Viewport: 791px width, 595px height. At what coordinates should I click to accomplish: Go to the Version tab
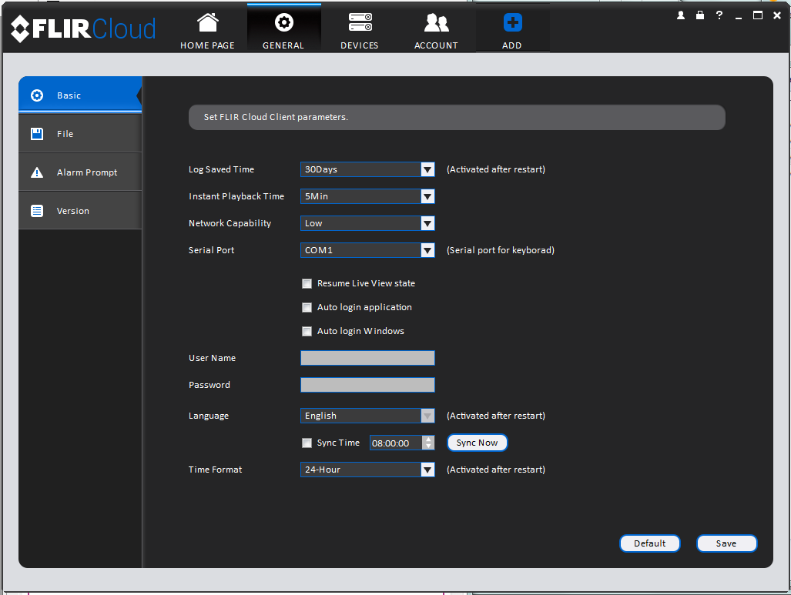[80, 211]
